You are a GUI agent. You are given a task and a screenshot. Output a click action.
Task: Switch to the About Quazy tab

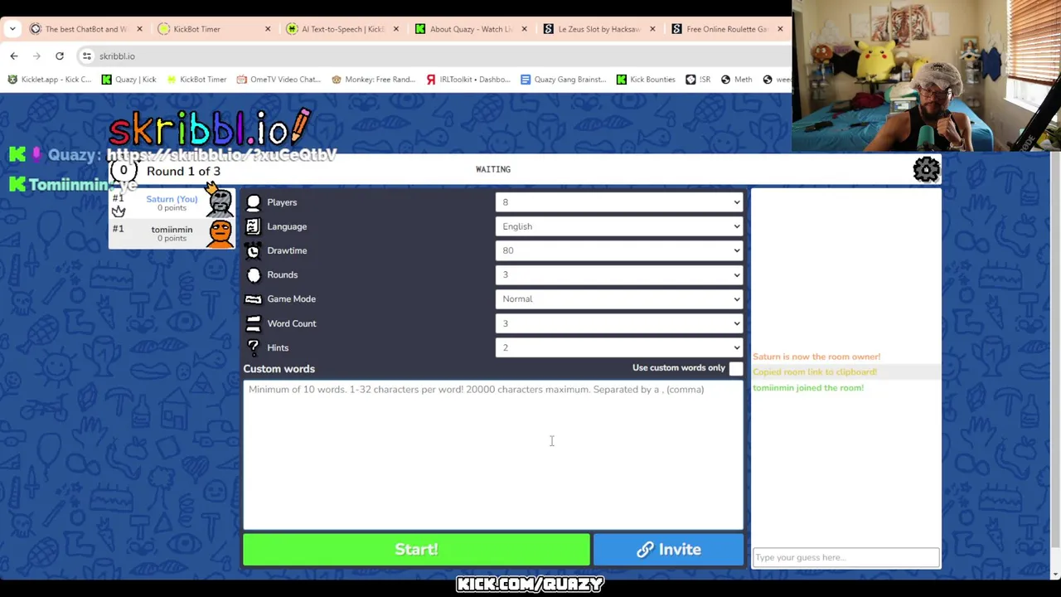[x=471, y=29]
